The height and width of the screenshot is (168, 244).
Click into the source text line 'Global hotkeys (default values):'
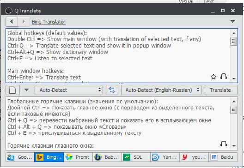point(47,33)
